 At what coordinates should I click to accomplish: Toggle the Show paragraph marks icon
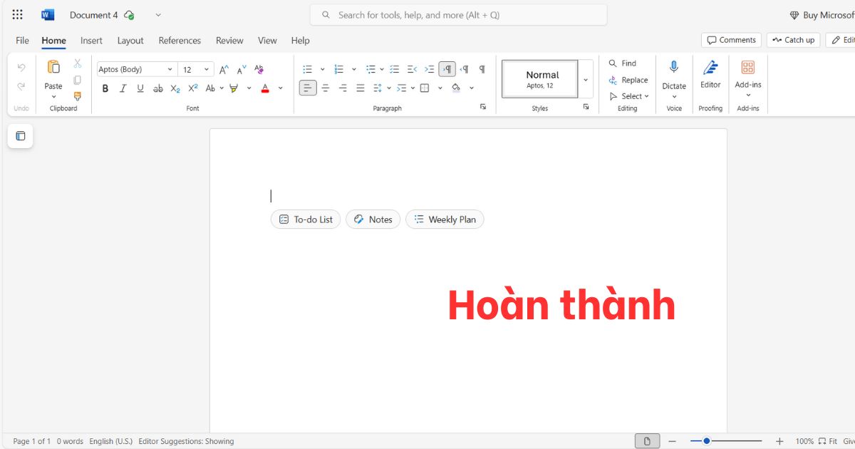(482, 68)
